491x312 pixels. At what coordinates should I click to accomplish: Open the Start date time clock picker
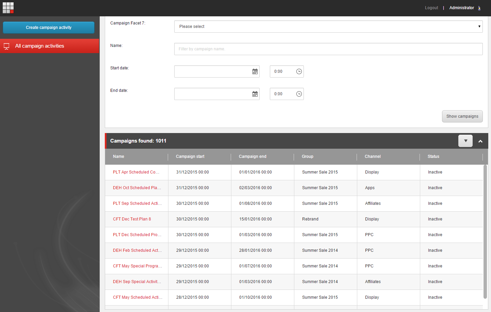[x=298, y=71]
